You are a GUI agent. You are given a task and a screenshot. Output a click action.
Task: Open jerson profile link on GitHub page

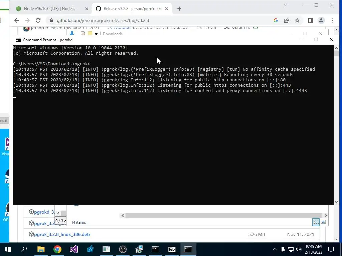point(37,28)
